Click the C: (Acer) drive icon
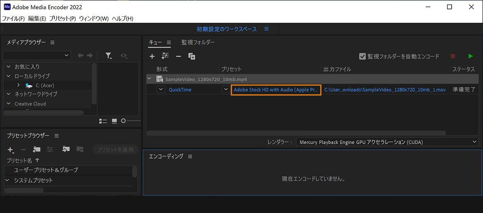Viewport: 483px width, 213px height. tap(29, 85)
